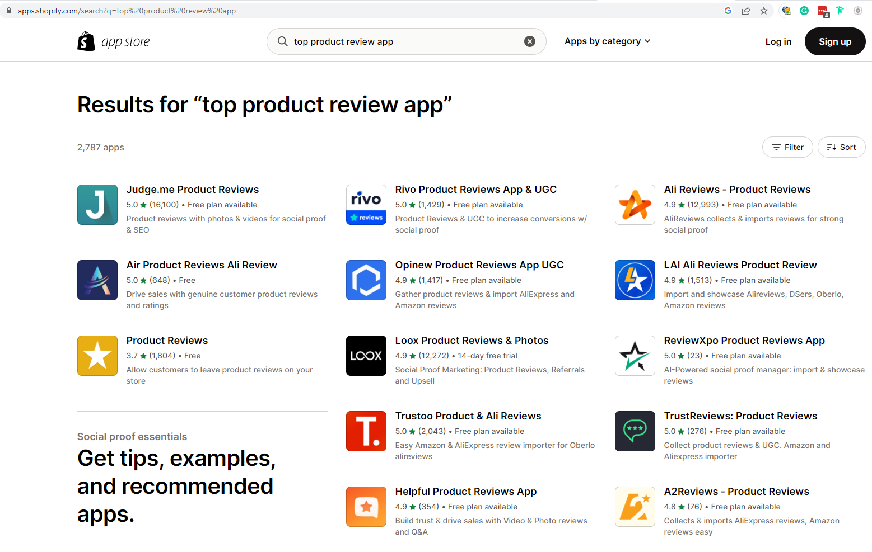Clear the search field with the X icon

coord(529,41)
